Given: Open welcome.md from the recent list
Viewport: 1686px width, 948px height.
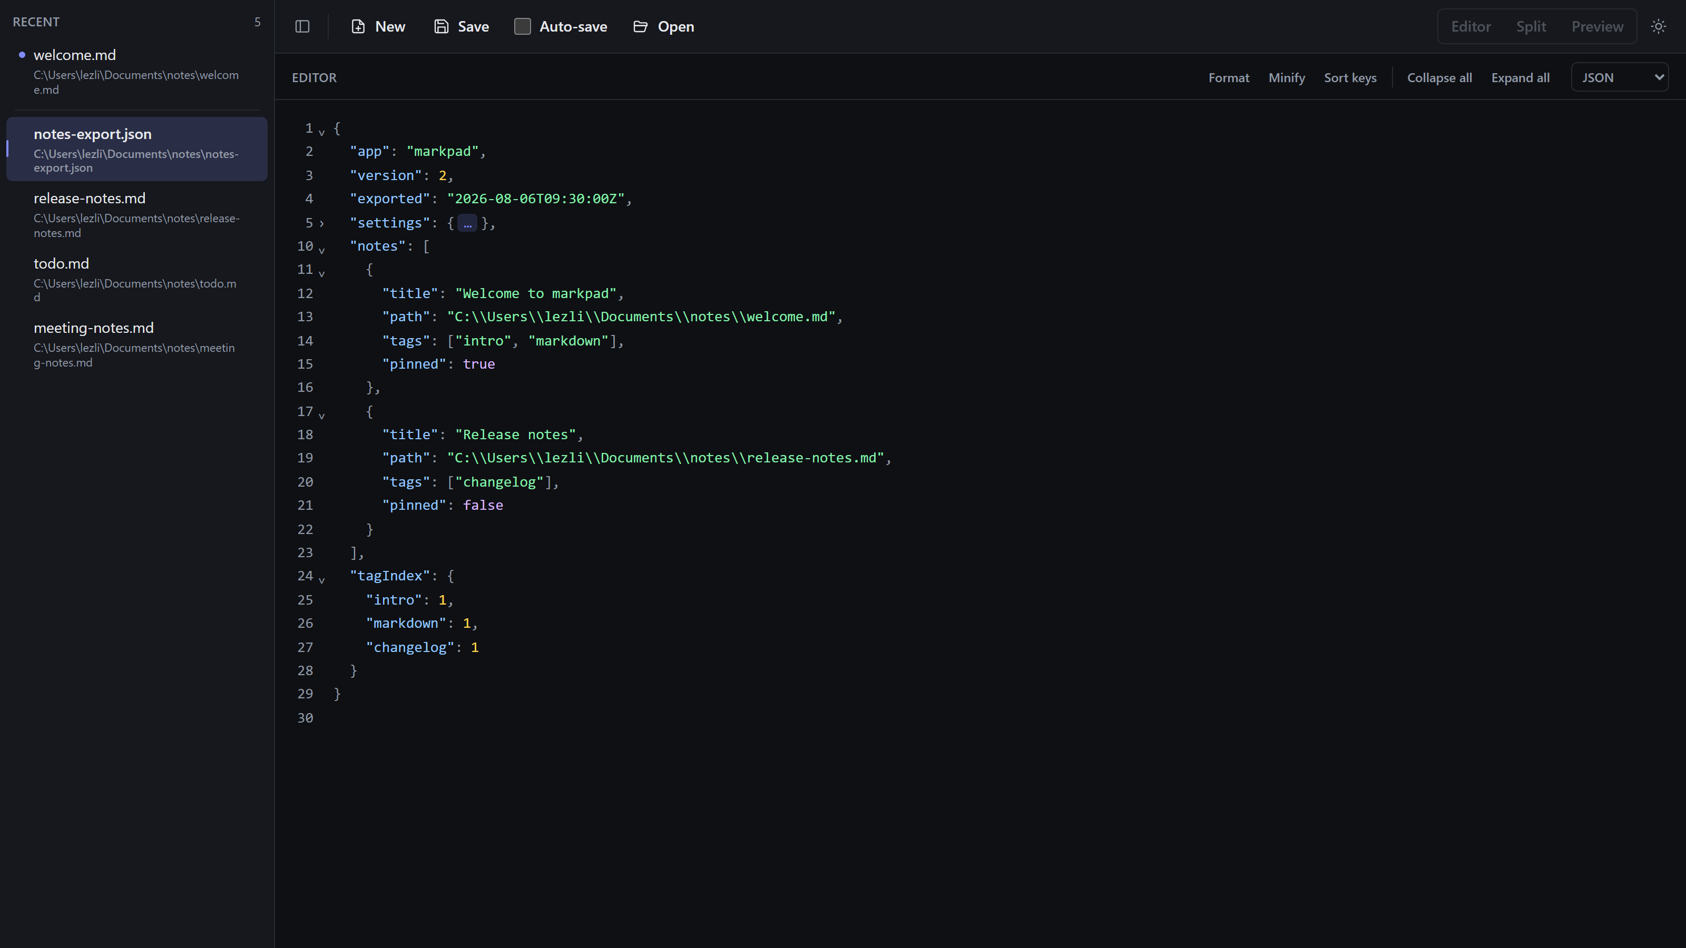Looking at the screenshot, I should tap(137, 71).
